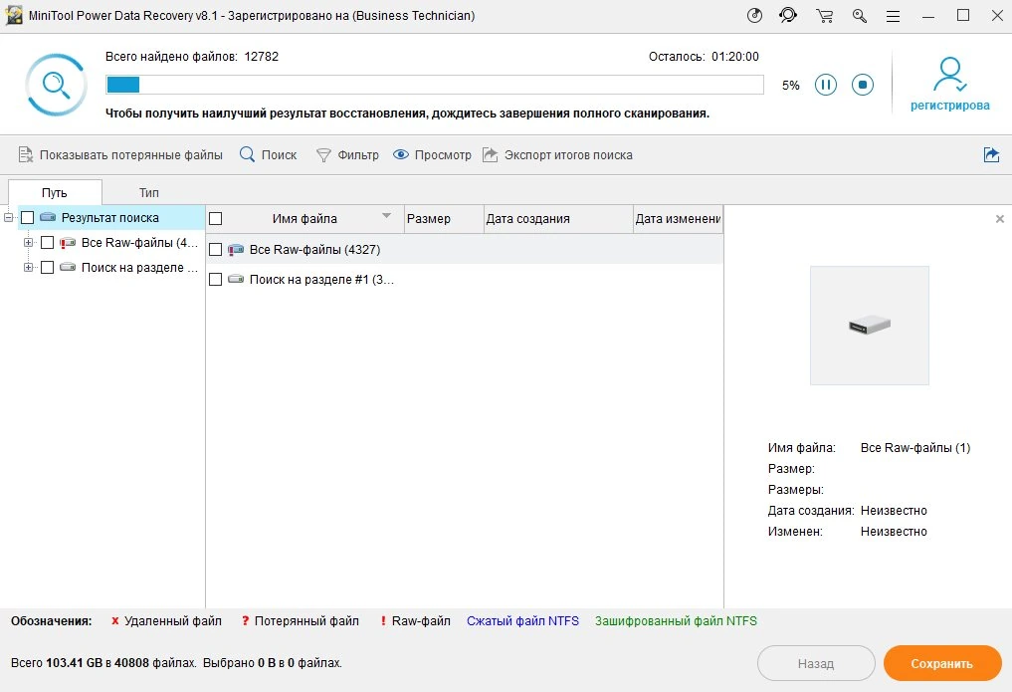The width and height of the screenshot is (1012, 692).
Task: Check Поиск на разделе #1 list checkbox
Action: pyautogui.click(x=216, y=279)
